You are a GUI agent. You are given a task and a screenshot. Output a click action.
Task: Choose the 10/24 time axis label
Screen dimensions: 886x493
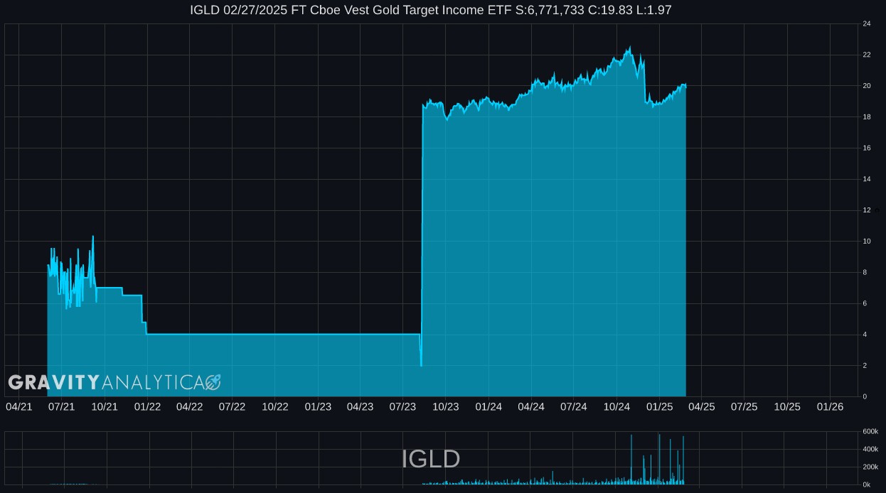click(x=617, y=407)
